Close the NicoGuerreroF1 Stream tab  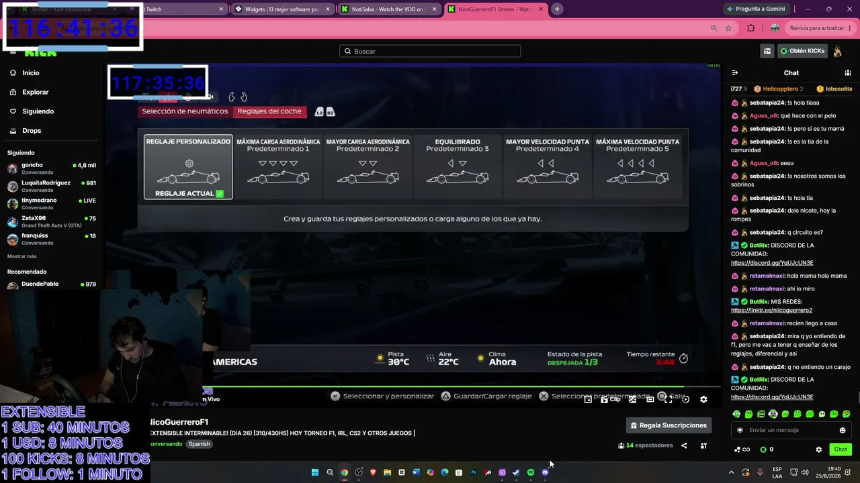click(x=541, y=9)
